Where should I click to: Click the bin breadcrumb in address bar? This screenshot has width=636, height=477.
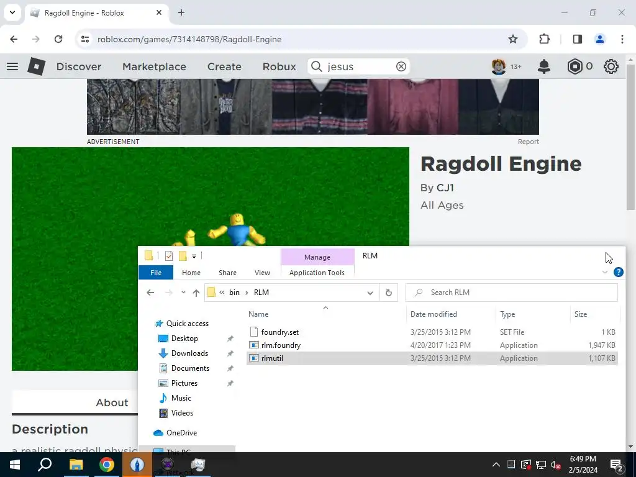click(234, 293)
